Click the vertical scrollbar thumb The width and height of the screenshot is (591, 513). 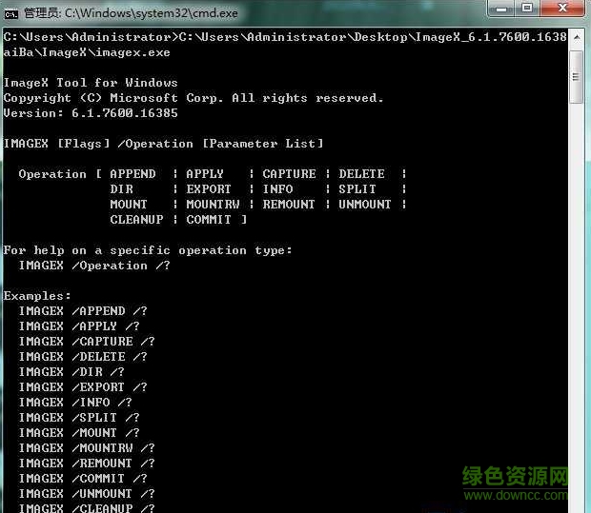[x=576, y=77]
